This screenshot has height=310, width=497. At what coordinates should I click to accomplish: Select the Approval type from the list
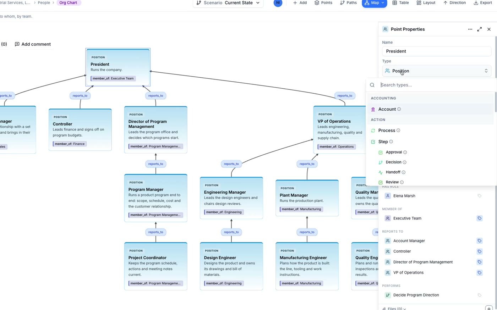[x=394, y=152]
